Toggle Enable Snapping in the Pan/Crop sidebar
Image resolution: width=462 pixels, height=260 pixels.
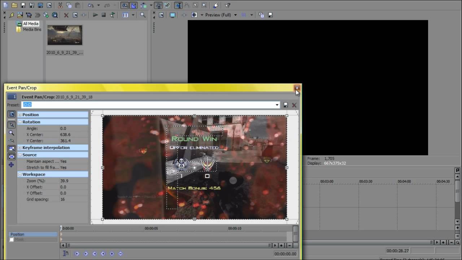[12, 141]
